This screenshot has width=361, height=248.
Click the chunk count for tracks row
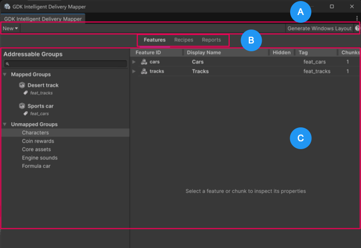pyautogui.click(x=348, y=71)
